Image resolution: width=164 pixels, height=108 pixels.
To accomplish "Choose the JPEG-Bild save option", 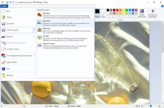I will coord(65,23).
